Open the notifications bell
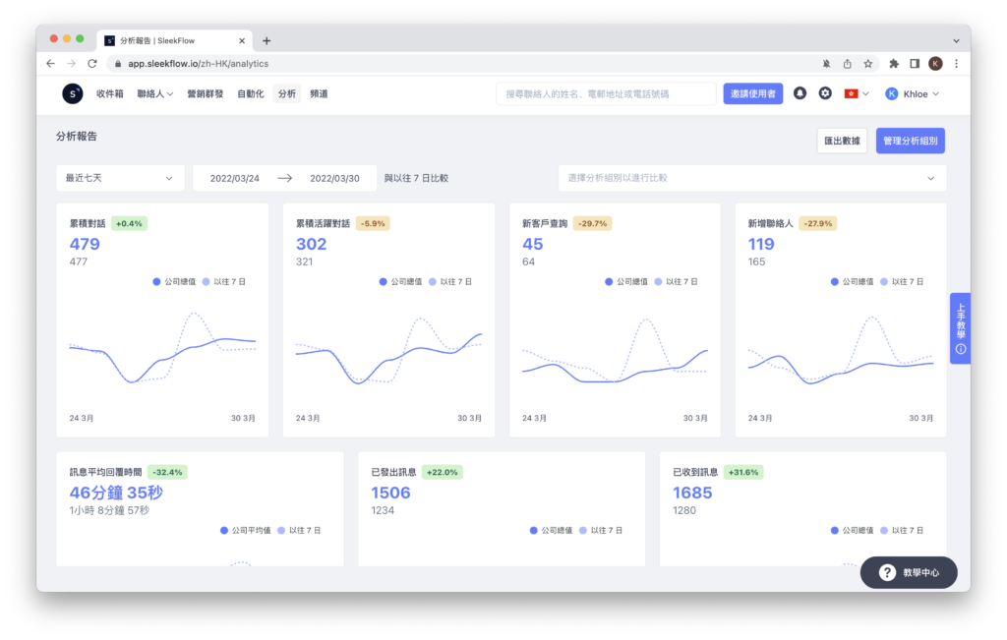Screen dimensions: 1007x640 800,93
